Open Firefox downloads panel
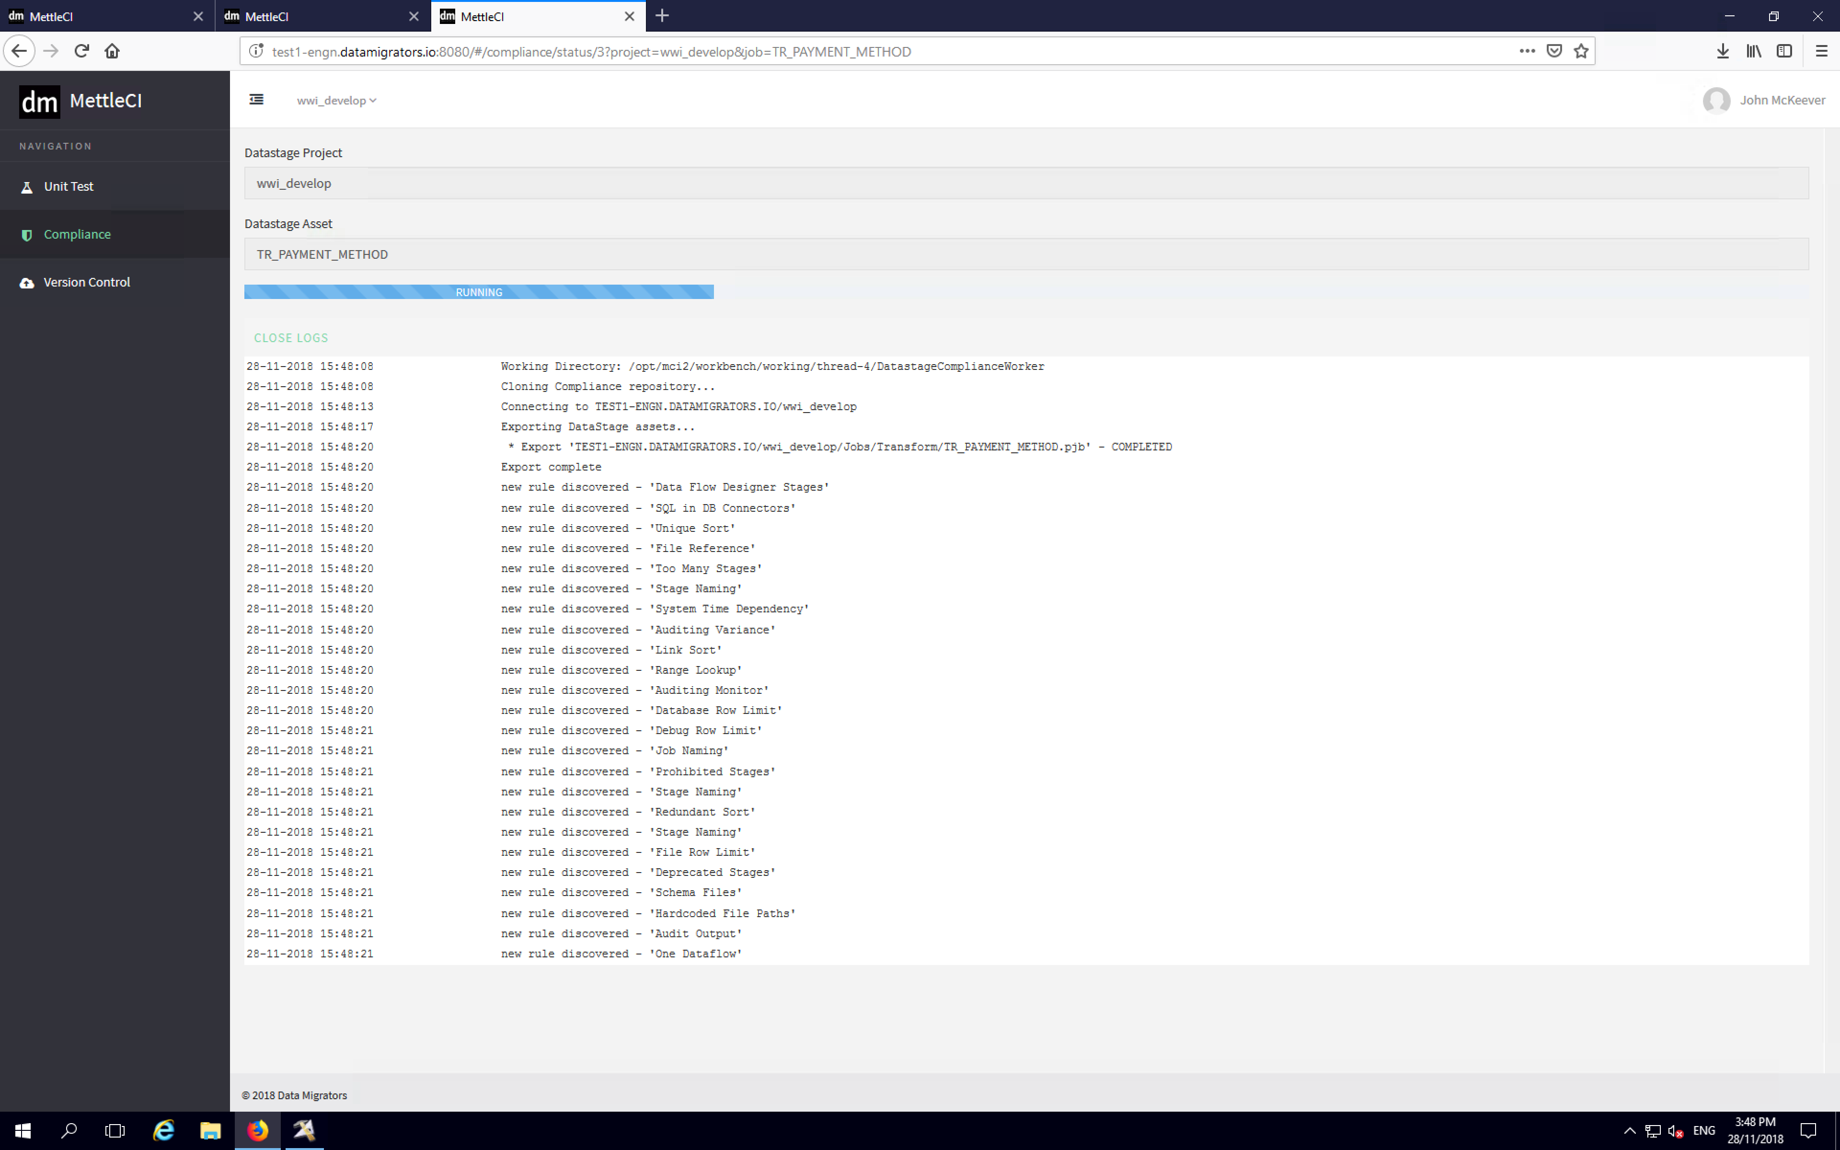This screenshot has height=1150, width=1840. 1723,51
